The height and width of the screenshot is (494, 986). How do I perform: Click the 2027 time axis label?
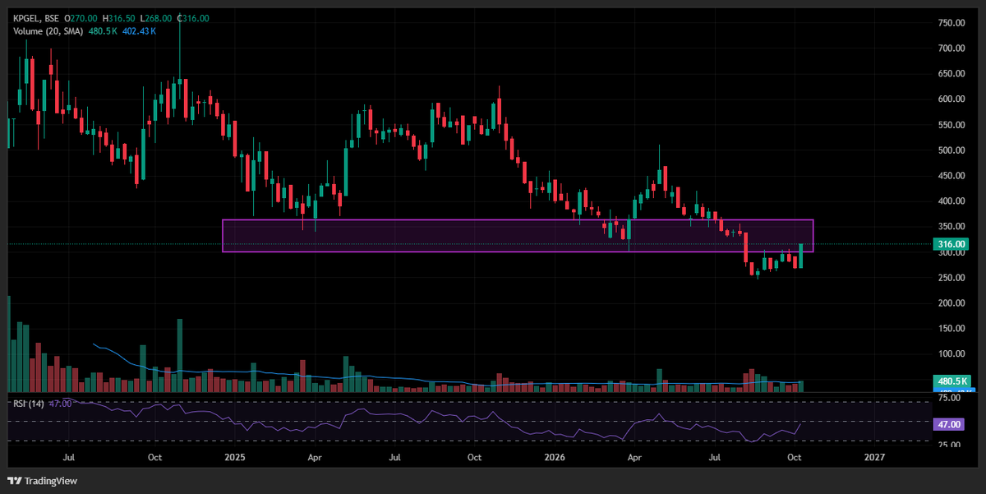(x=876, y=456)
